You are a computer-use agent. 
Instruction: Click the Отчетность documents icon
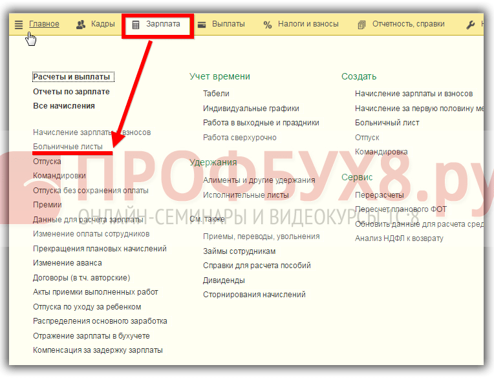click(x=361, y=25)
